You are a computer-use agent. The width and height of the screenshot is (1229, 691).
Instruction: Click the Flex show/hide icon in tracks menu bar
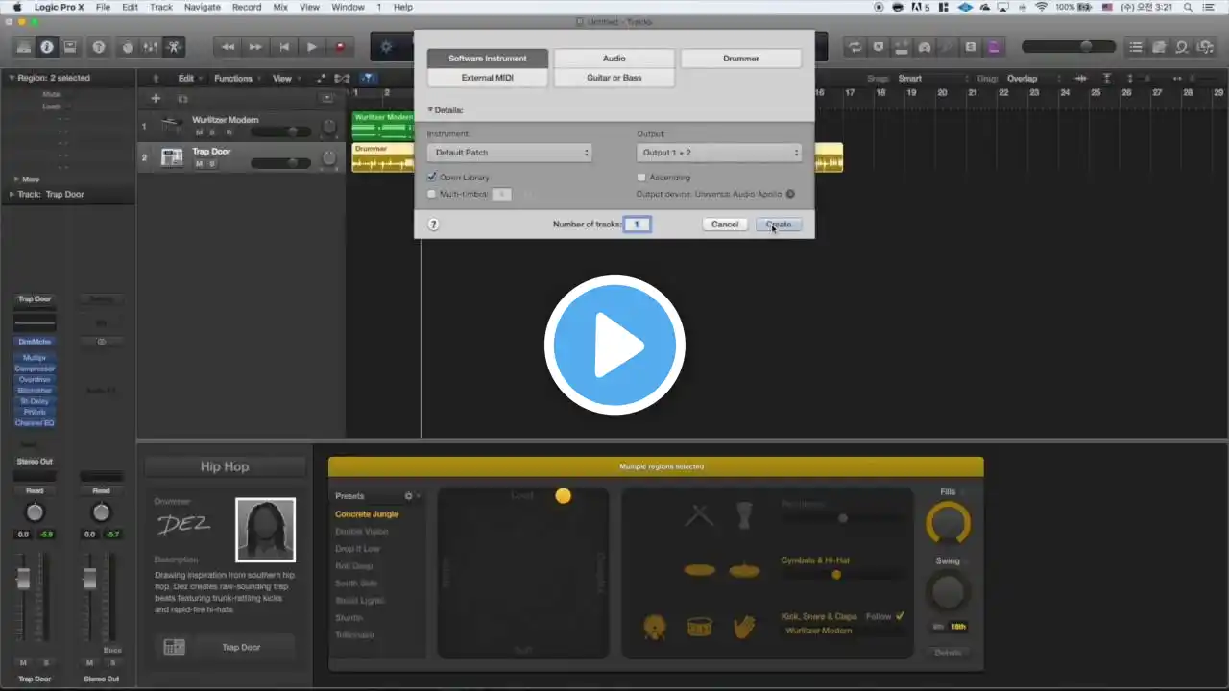(x=342, y=79)
